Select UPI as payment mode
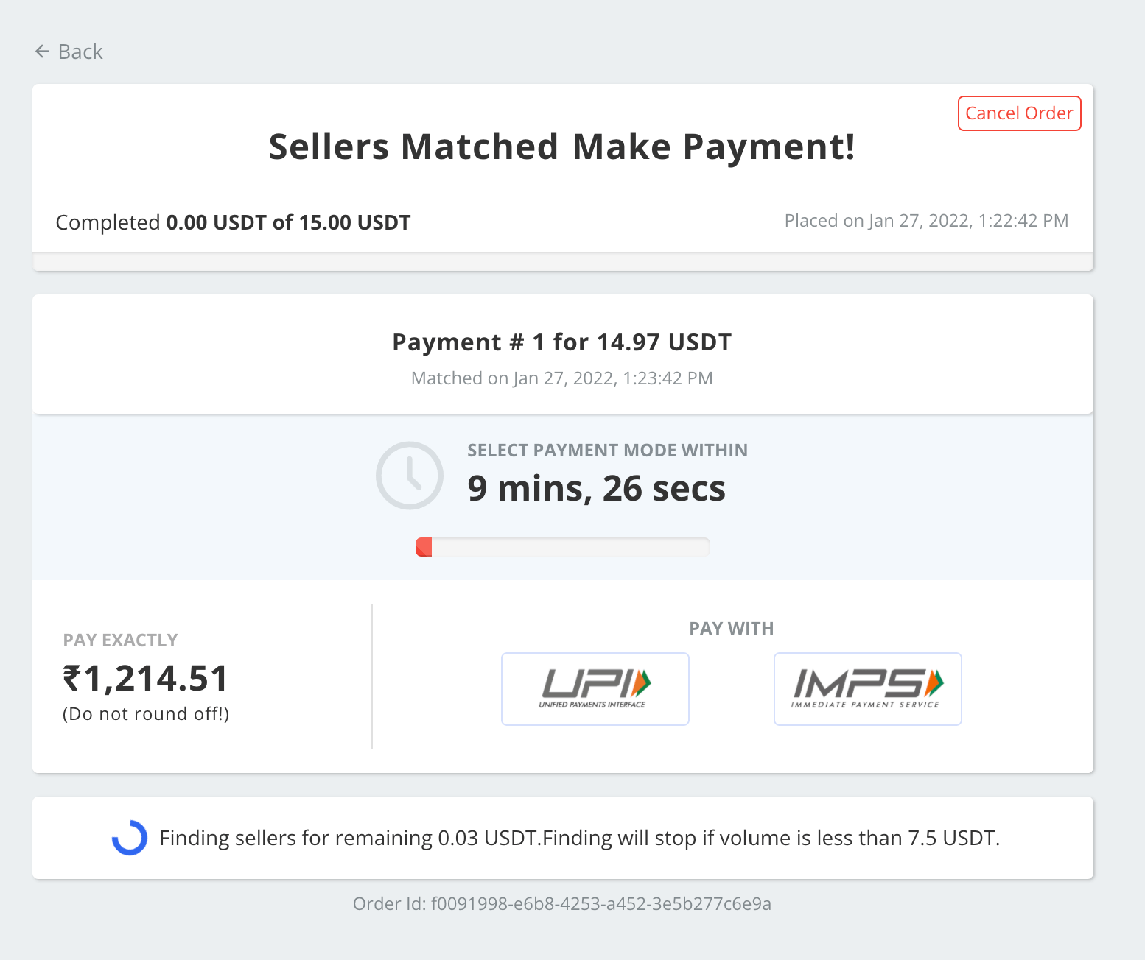The image size is (1145, 960). pos(595,689)
